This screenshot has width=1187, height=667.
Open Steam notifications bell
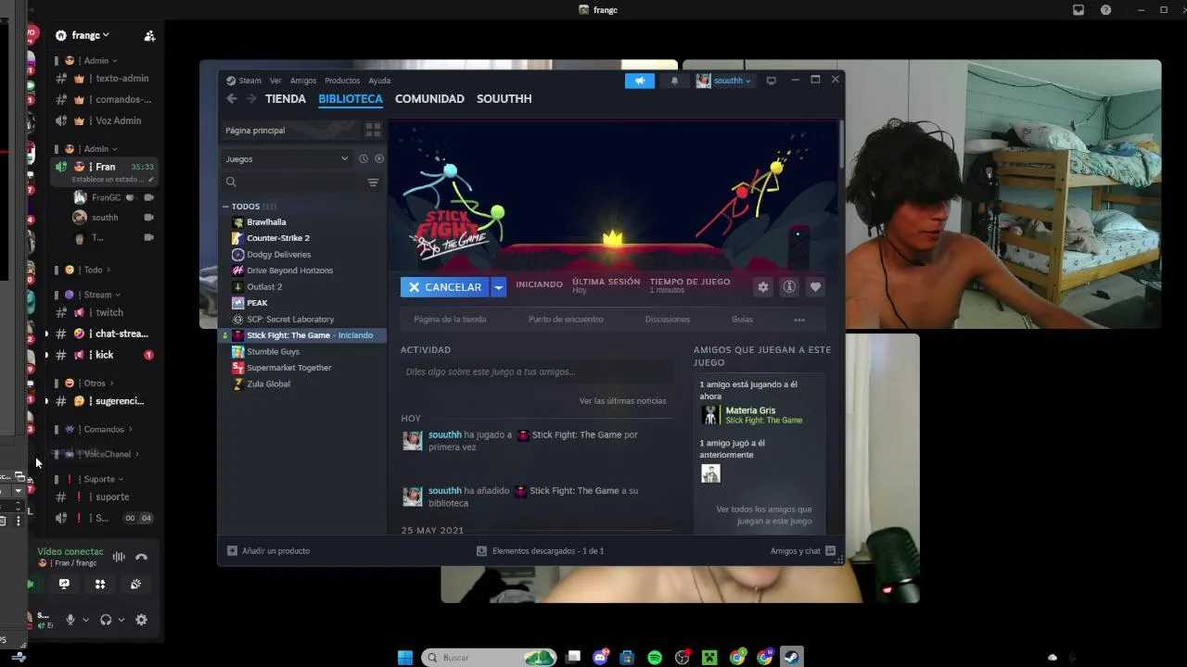tap(674, 81)
